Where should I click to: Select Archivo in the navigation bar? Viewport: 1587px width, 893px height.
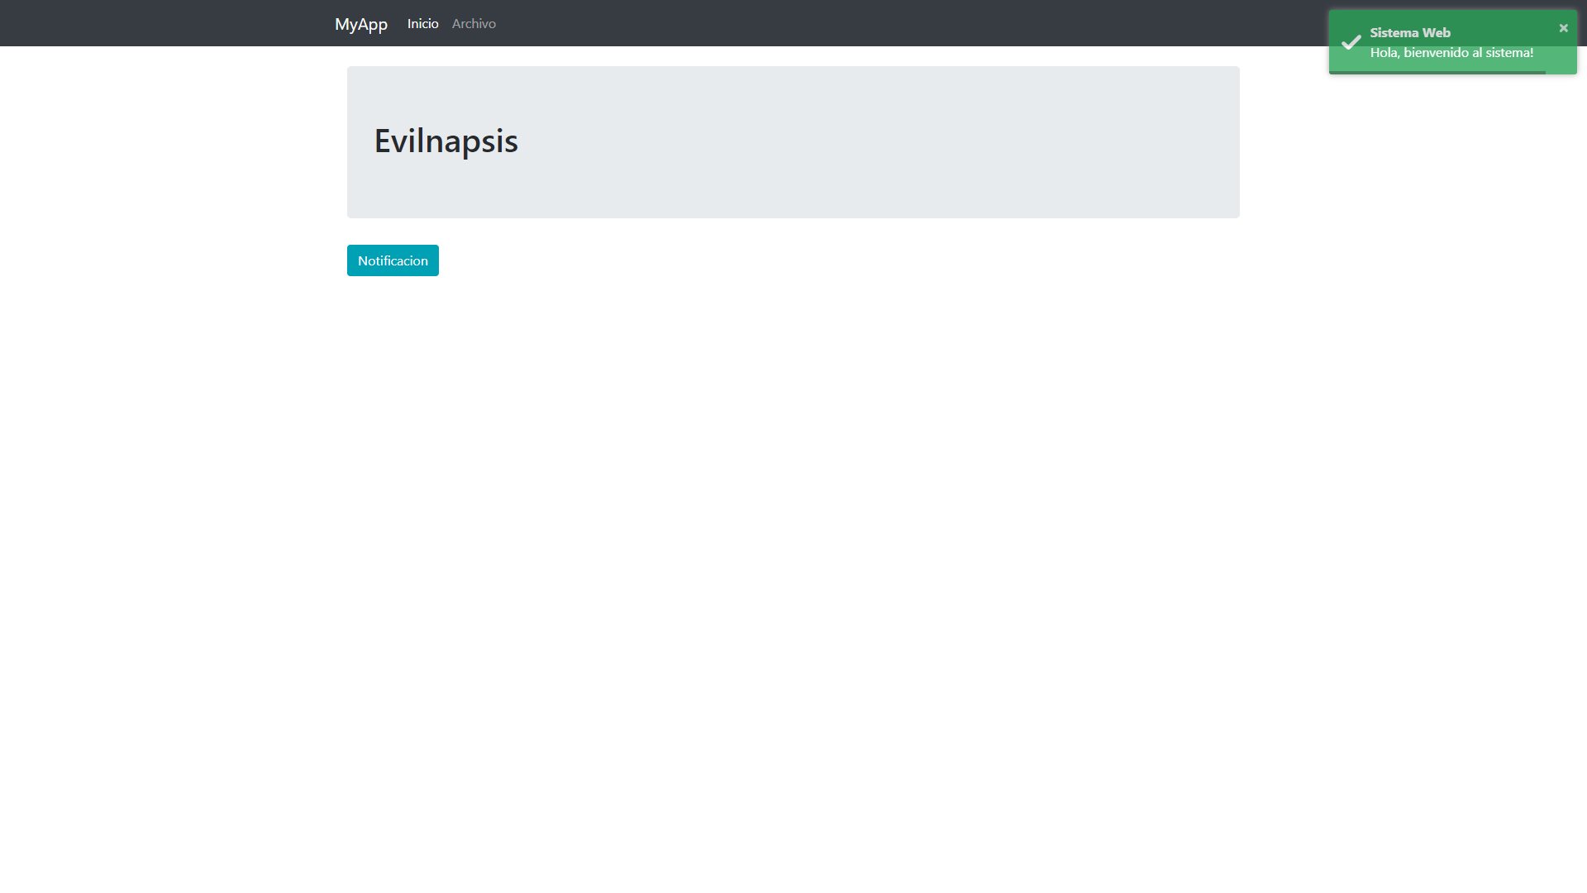474,23
